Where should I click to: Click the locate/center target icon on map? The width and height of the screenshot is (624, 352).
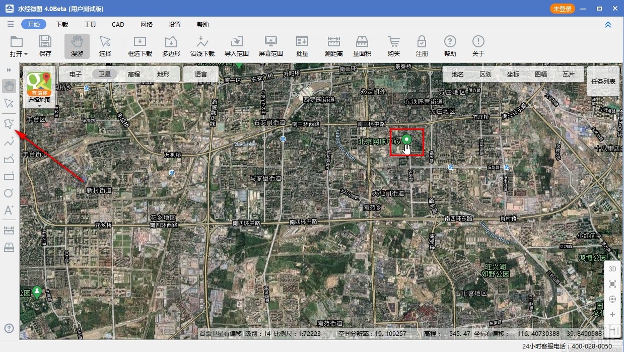tap(612, 299)
